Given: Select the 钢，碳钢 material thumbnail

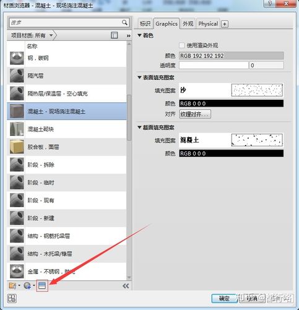Looking at the screenshot, I should pyautogui.click(x=17, y=58).
